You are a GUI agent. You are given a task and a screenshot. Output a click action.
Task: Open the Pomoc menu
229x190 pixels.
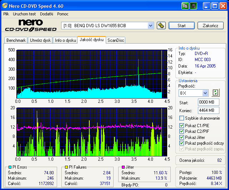click(63, 14)
